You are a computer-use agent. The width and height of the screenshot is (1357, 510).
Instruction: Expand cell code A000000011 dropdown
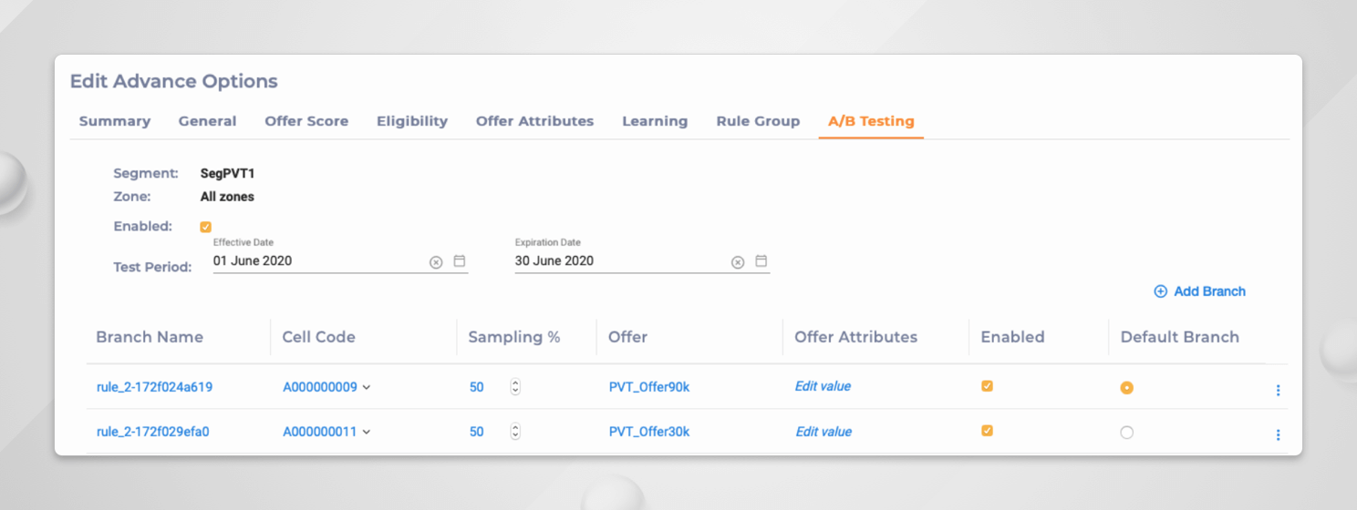point(367,432)
